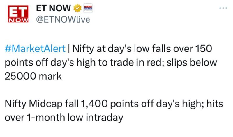This screenshot has width=233, height=137.
Task: Click the words "slips below"
Action: click(192, 63)
